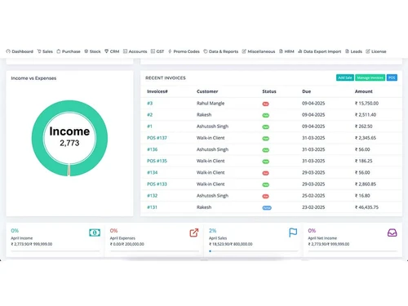Click the Income donut chart ring
This screenshot has height=306, width=408.
pos(69,106)
